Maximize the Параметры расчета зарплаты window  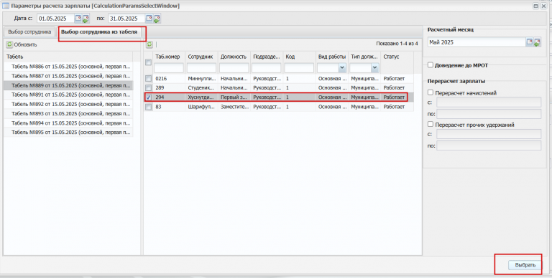click(x=535, y=6)
